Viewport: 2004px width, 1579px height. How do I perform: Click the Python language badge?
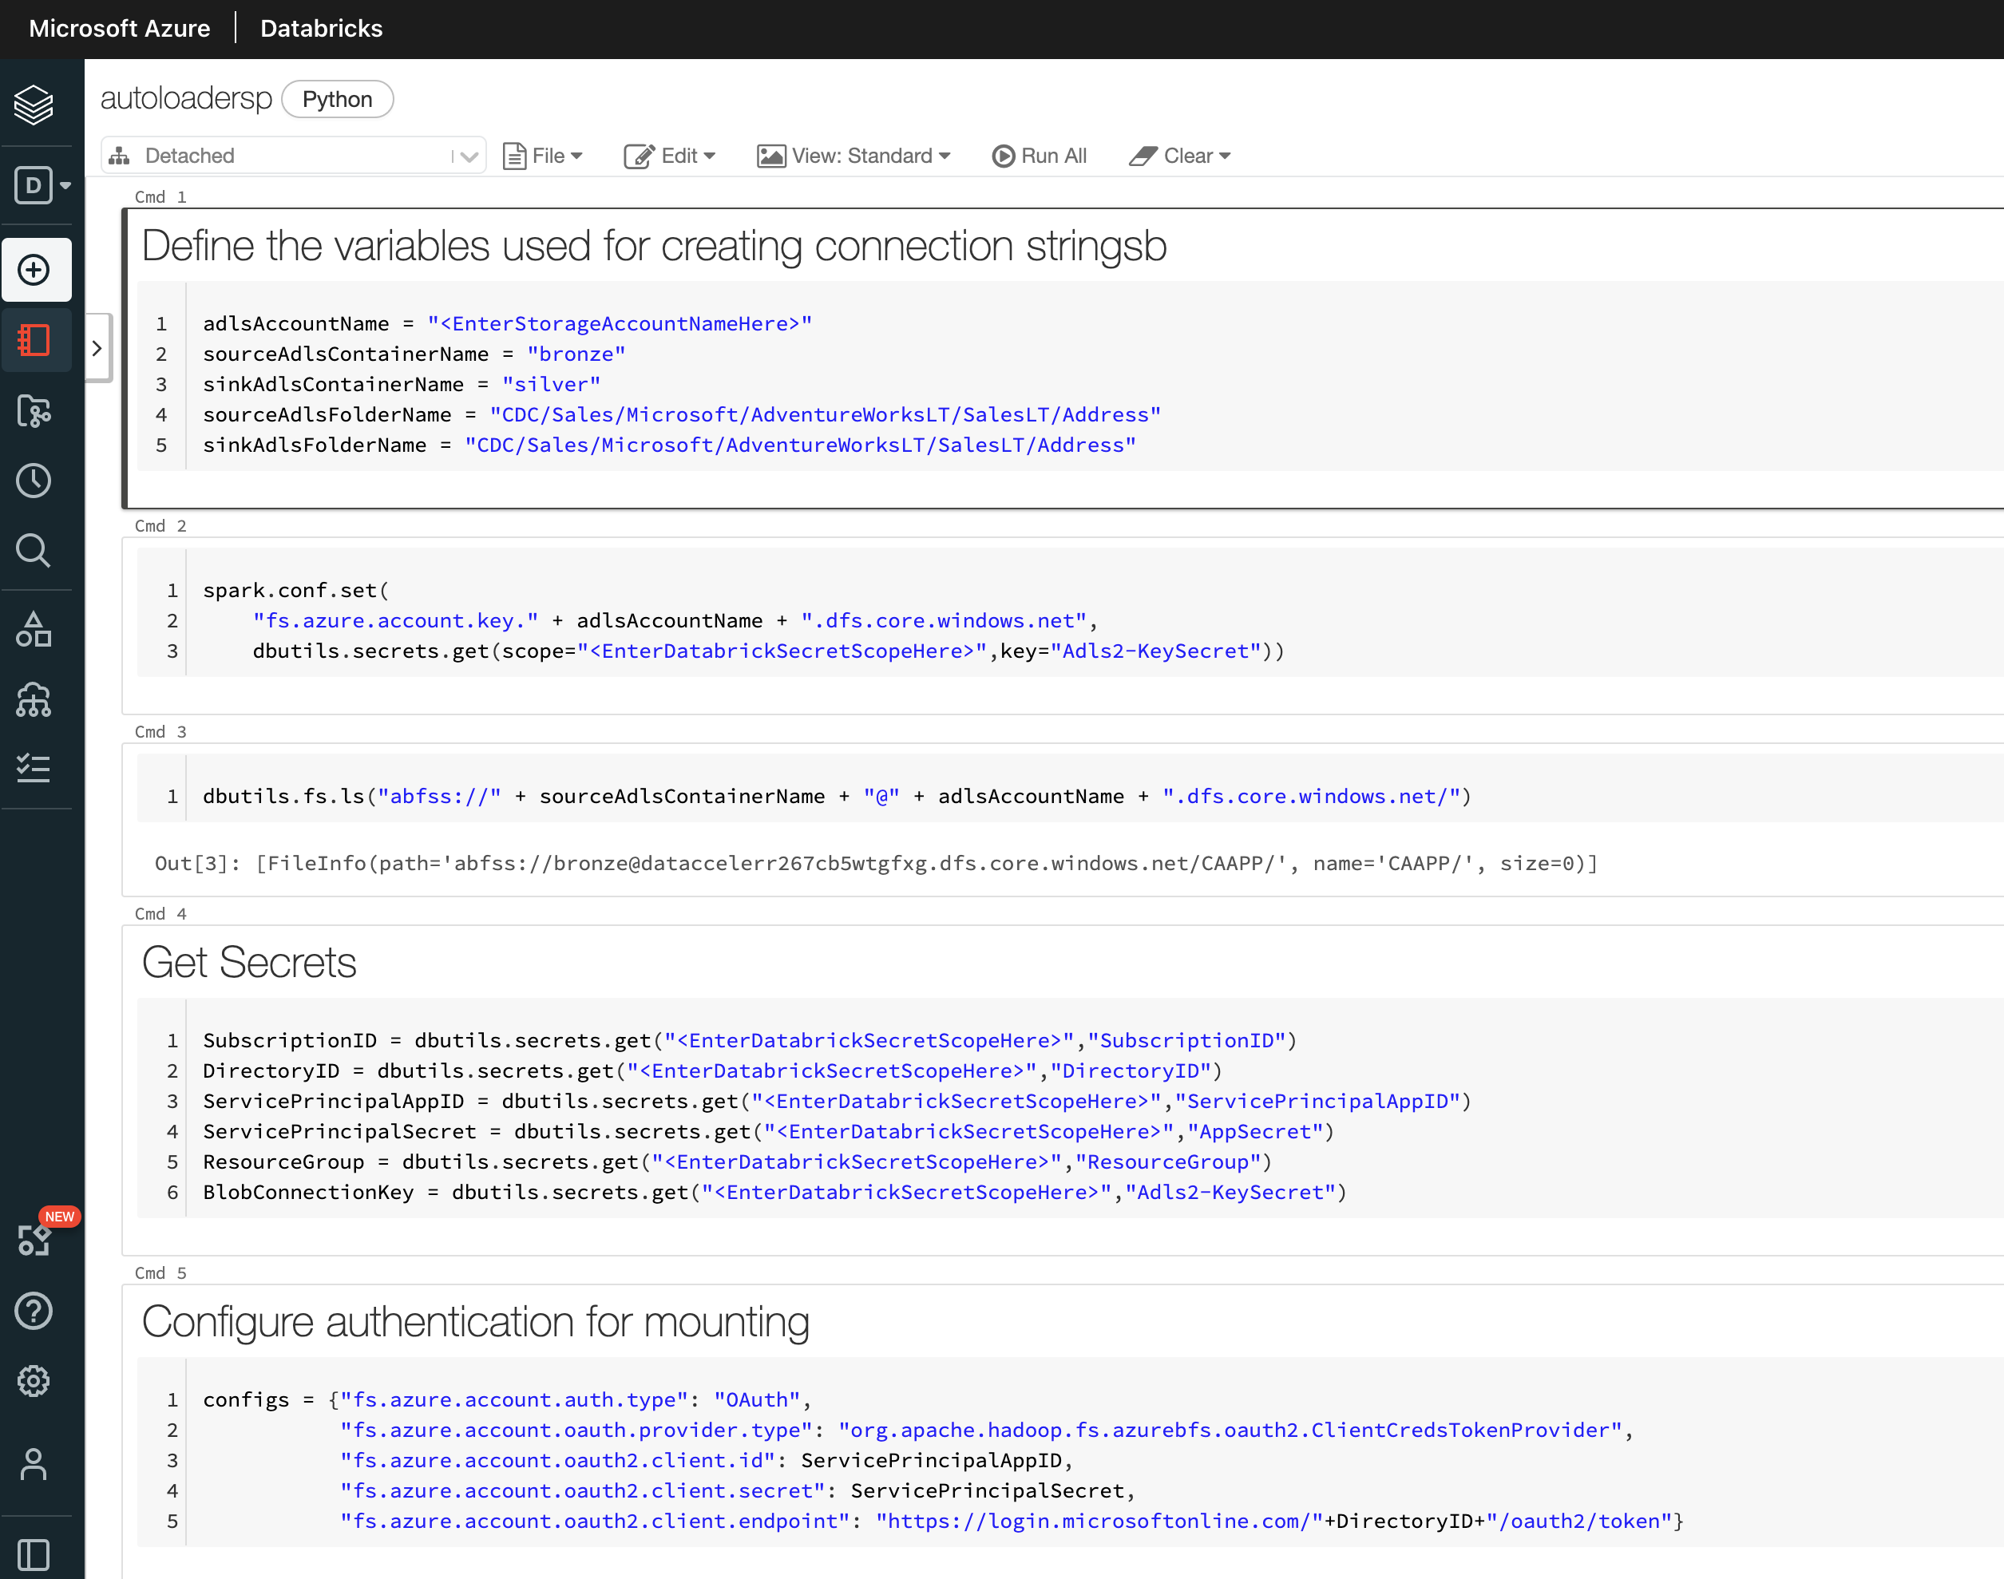[x=338, y=99]
